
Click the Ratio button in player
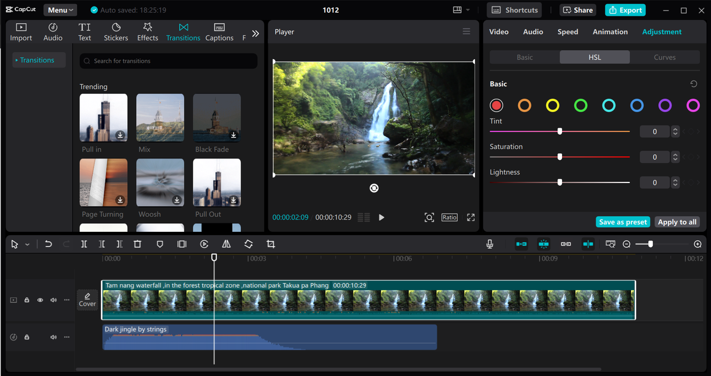[x=449, y=217]
